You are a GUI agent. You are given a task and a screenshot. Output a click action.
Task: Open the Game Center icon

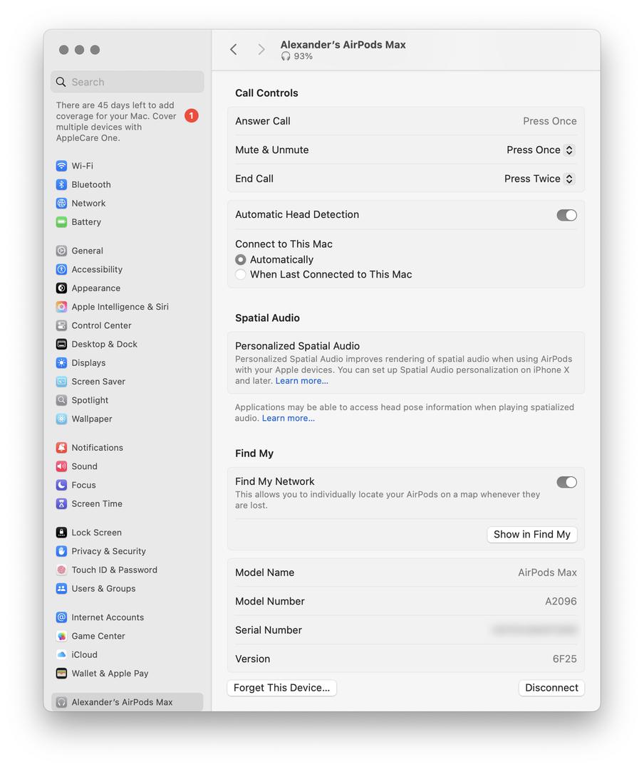(61, 636)
